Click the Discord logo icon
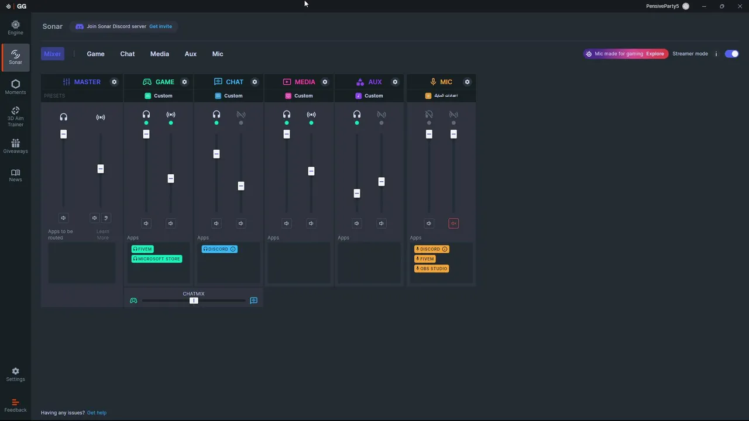 [x=80, y=26]
